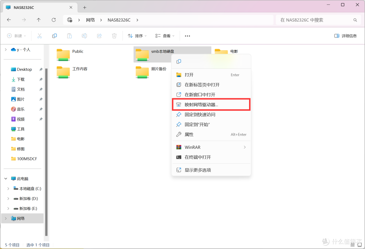
Task: Open 工具 in sidebar
Action: click(18, 129)
